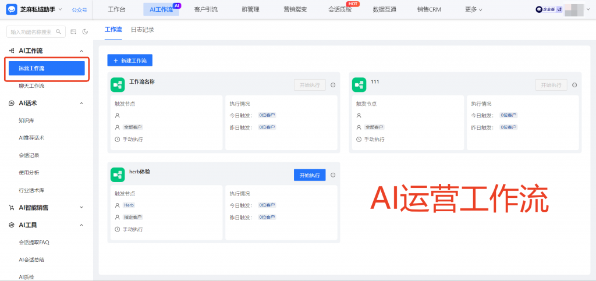Open the more options circle on 111 card
The image size is (596, 281).
pyautogui.click(x=574, y=85)
